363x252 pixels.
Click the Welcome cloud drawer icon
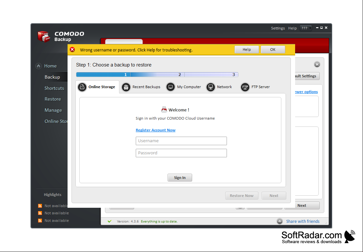tap(164, 110)
